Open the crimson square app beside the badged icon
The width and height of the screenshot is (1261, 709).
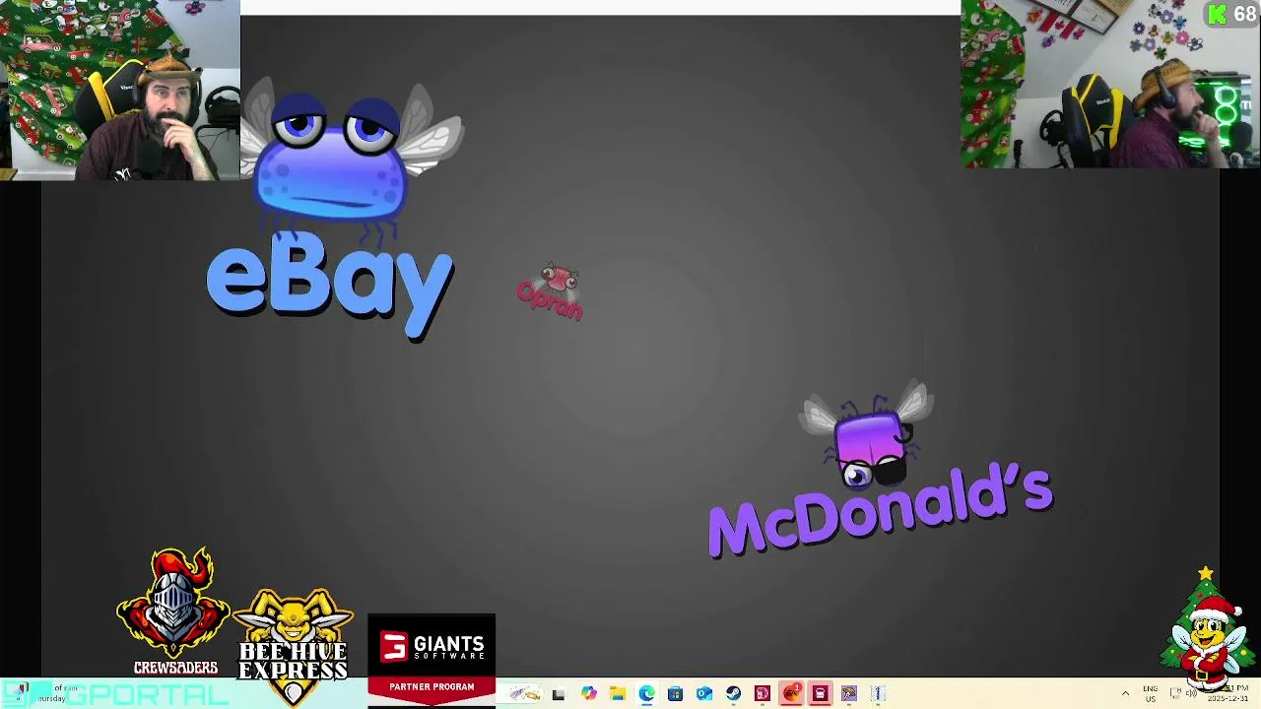(820, 694)
